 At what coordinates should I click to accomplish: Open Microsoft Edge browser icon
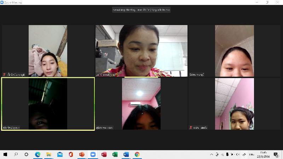point(37,154)
